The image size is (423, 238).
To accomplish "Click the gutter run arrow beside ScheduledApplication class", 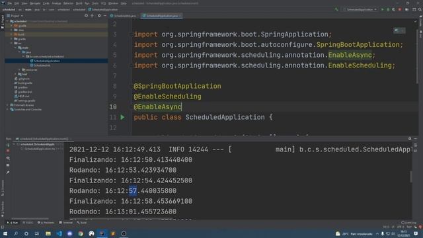I will (x=122, y=117).
